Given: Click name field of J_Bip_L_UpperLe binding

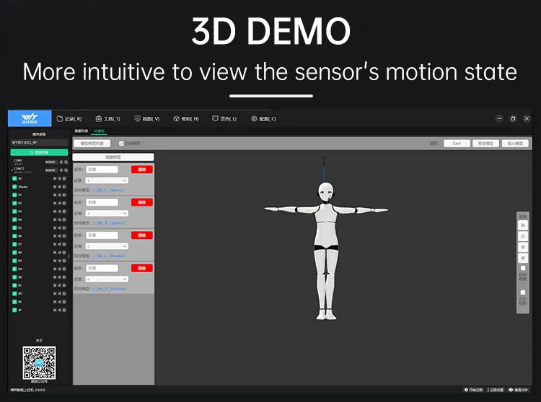Looking at the screenshot, I should (x=102, y=170).
